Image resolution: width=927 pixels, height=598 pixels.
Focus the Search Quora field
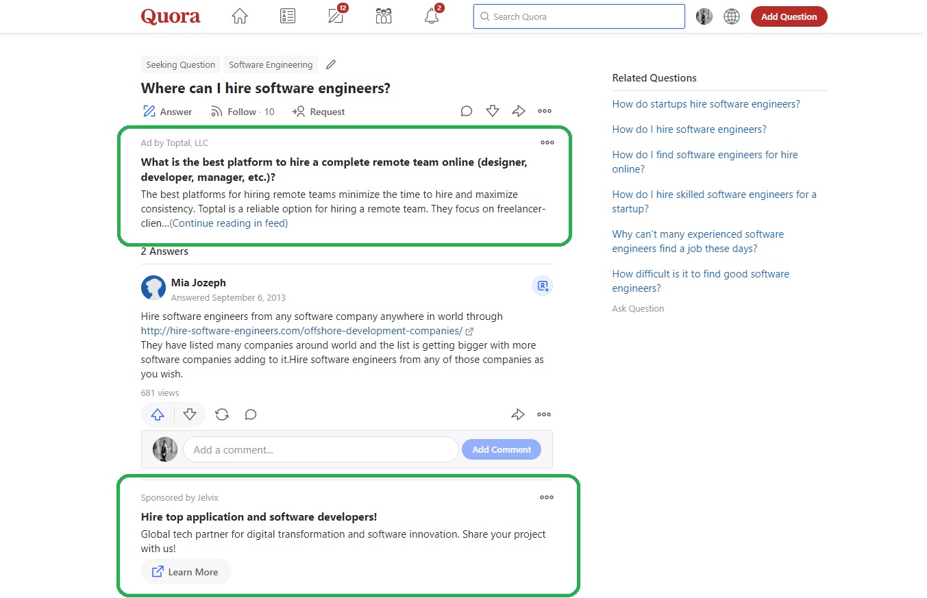coord(579,16)
